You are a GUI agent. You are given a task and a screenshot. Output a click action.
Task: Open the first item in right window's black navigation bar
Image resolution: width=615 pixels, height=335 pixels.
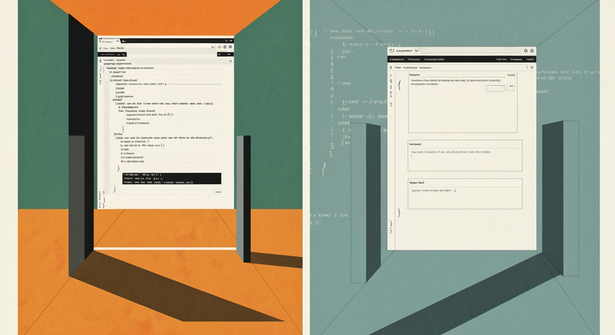pos(396,60)
